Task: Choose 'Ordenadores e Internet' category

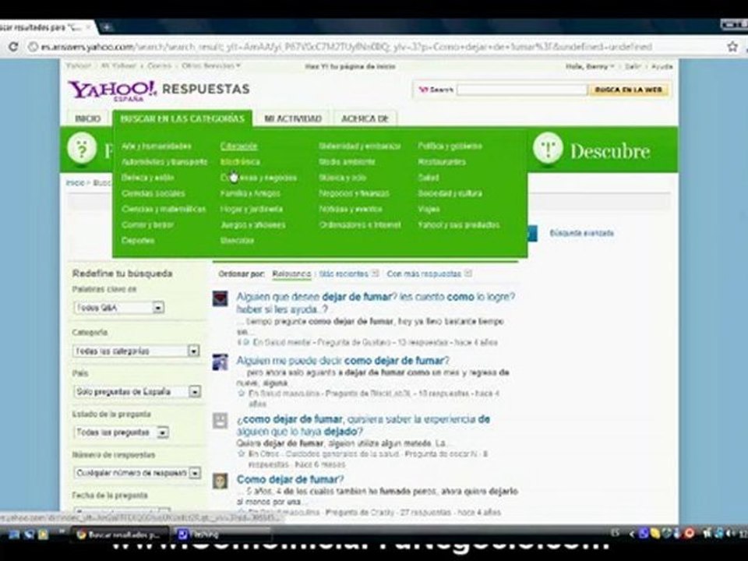Action: tap(360, 224)
